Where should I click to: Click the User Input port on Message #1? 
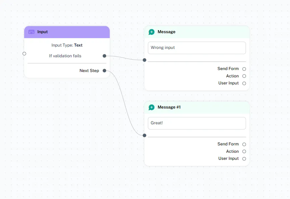[244, 159]
